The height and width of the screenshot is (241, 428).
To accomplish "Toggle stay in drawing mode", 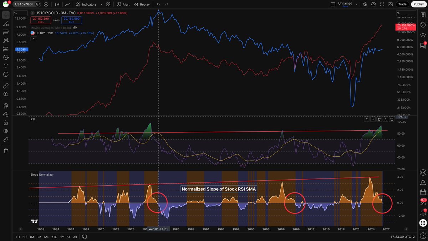I will coord(6,114).
